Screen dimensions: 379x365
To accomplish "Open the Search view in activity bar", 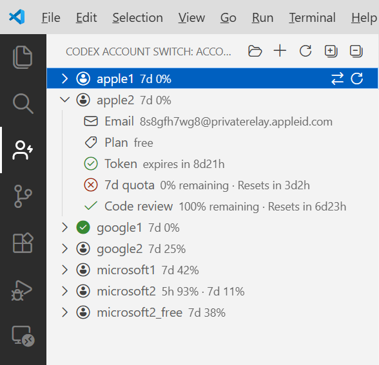I will click(x=23, y=104).
